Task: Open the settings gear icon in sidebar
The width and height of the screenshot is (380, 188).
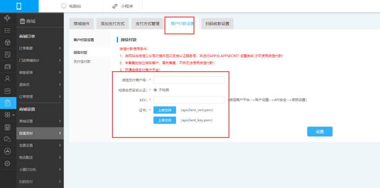Action: click(x=8, y=163)
